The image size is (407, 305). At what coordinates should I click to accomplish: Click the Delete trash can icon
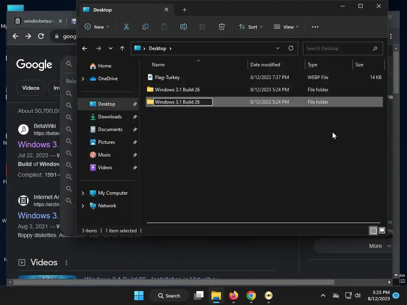pos(222,27)
